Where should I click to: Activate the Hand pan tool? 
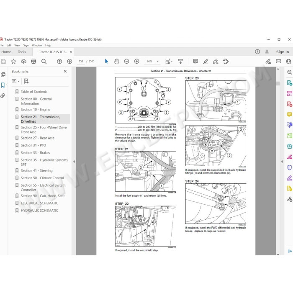(x=116, y=61)
